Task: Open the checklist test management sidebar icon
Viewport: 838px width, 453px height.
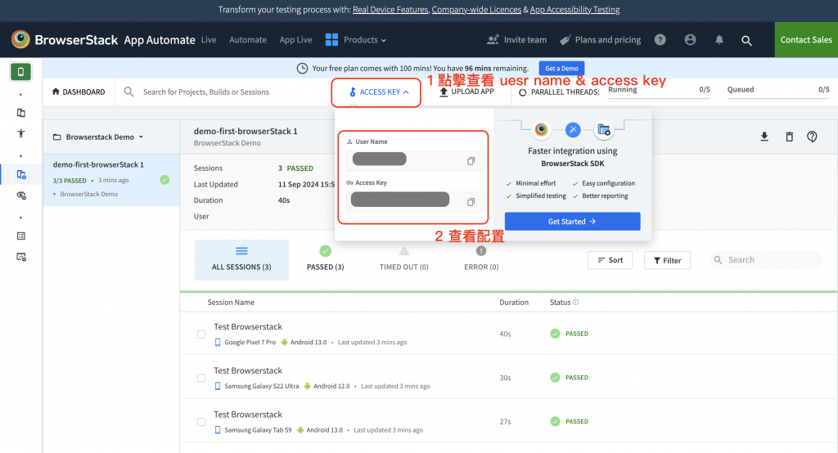Action: click(20, 236)
